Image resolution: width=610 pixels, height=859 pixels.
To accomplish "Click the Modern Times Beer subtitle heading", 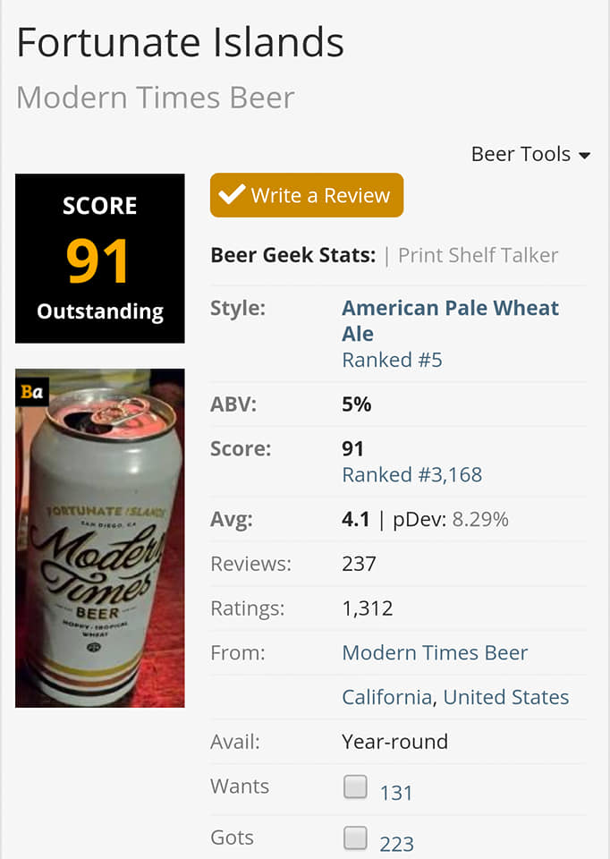I will click(x=156, y=98).
